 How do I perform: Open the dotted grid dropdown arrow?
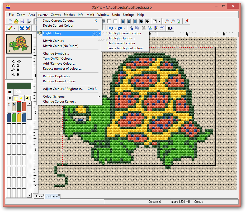(x=159, y=21)
